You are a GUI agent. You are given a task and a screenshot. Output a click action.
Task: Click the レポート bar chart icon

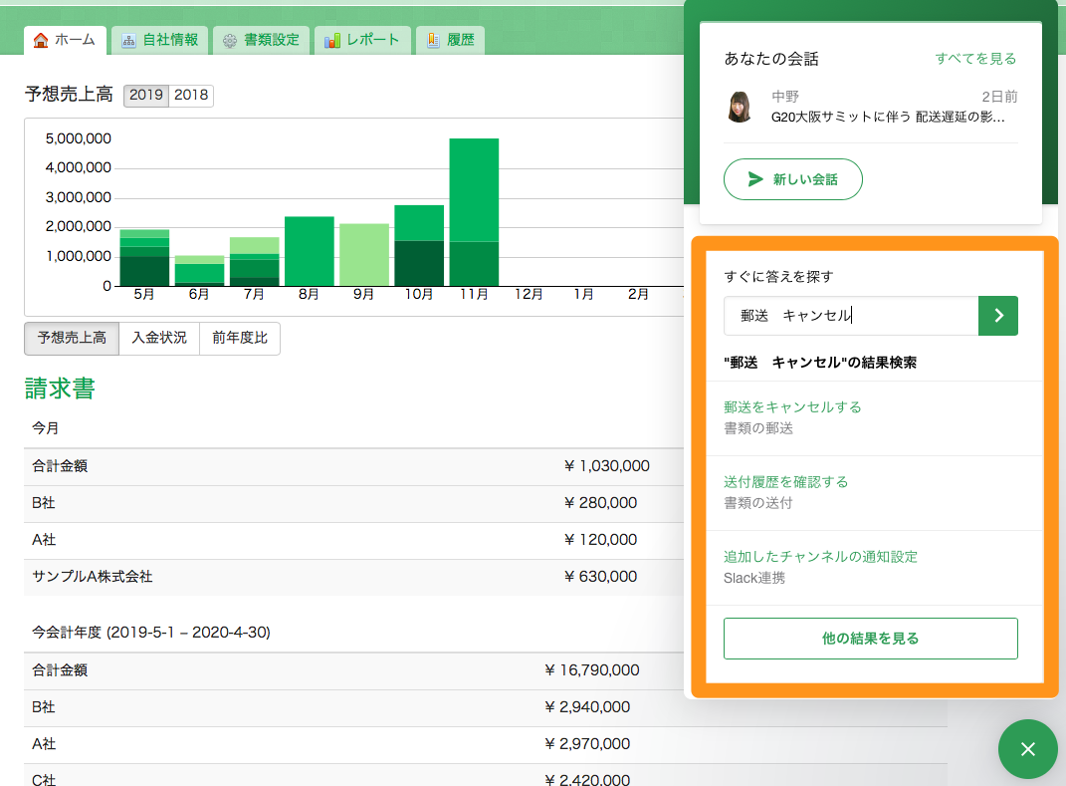point(331,41)
